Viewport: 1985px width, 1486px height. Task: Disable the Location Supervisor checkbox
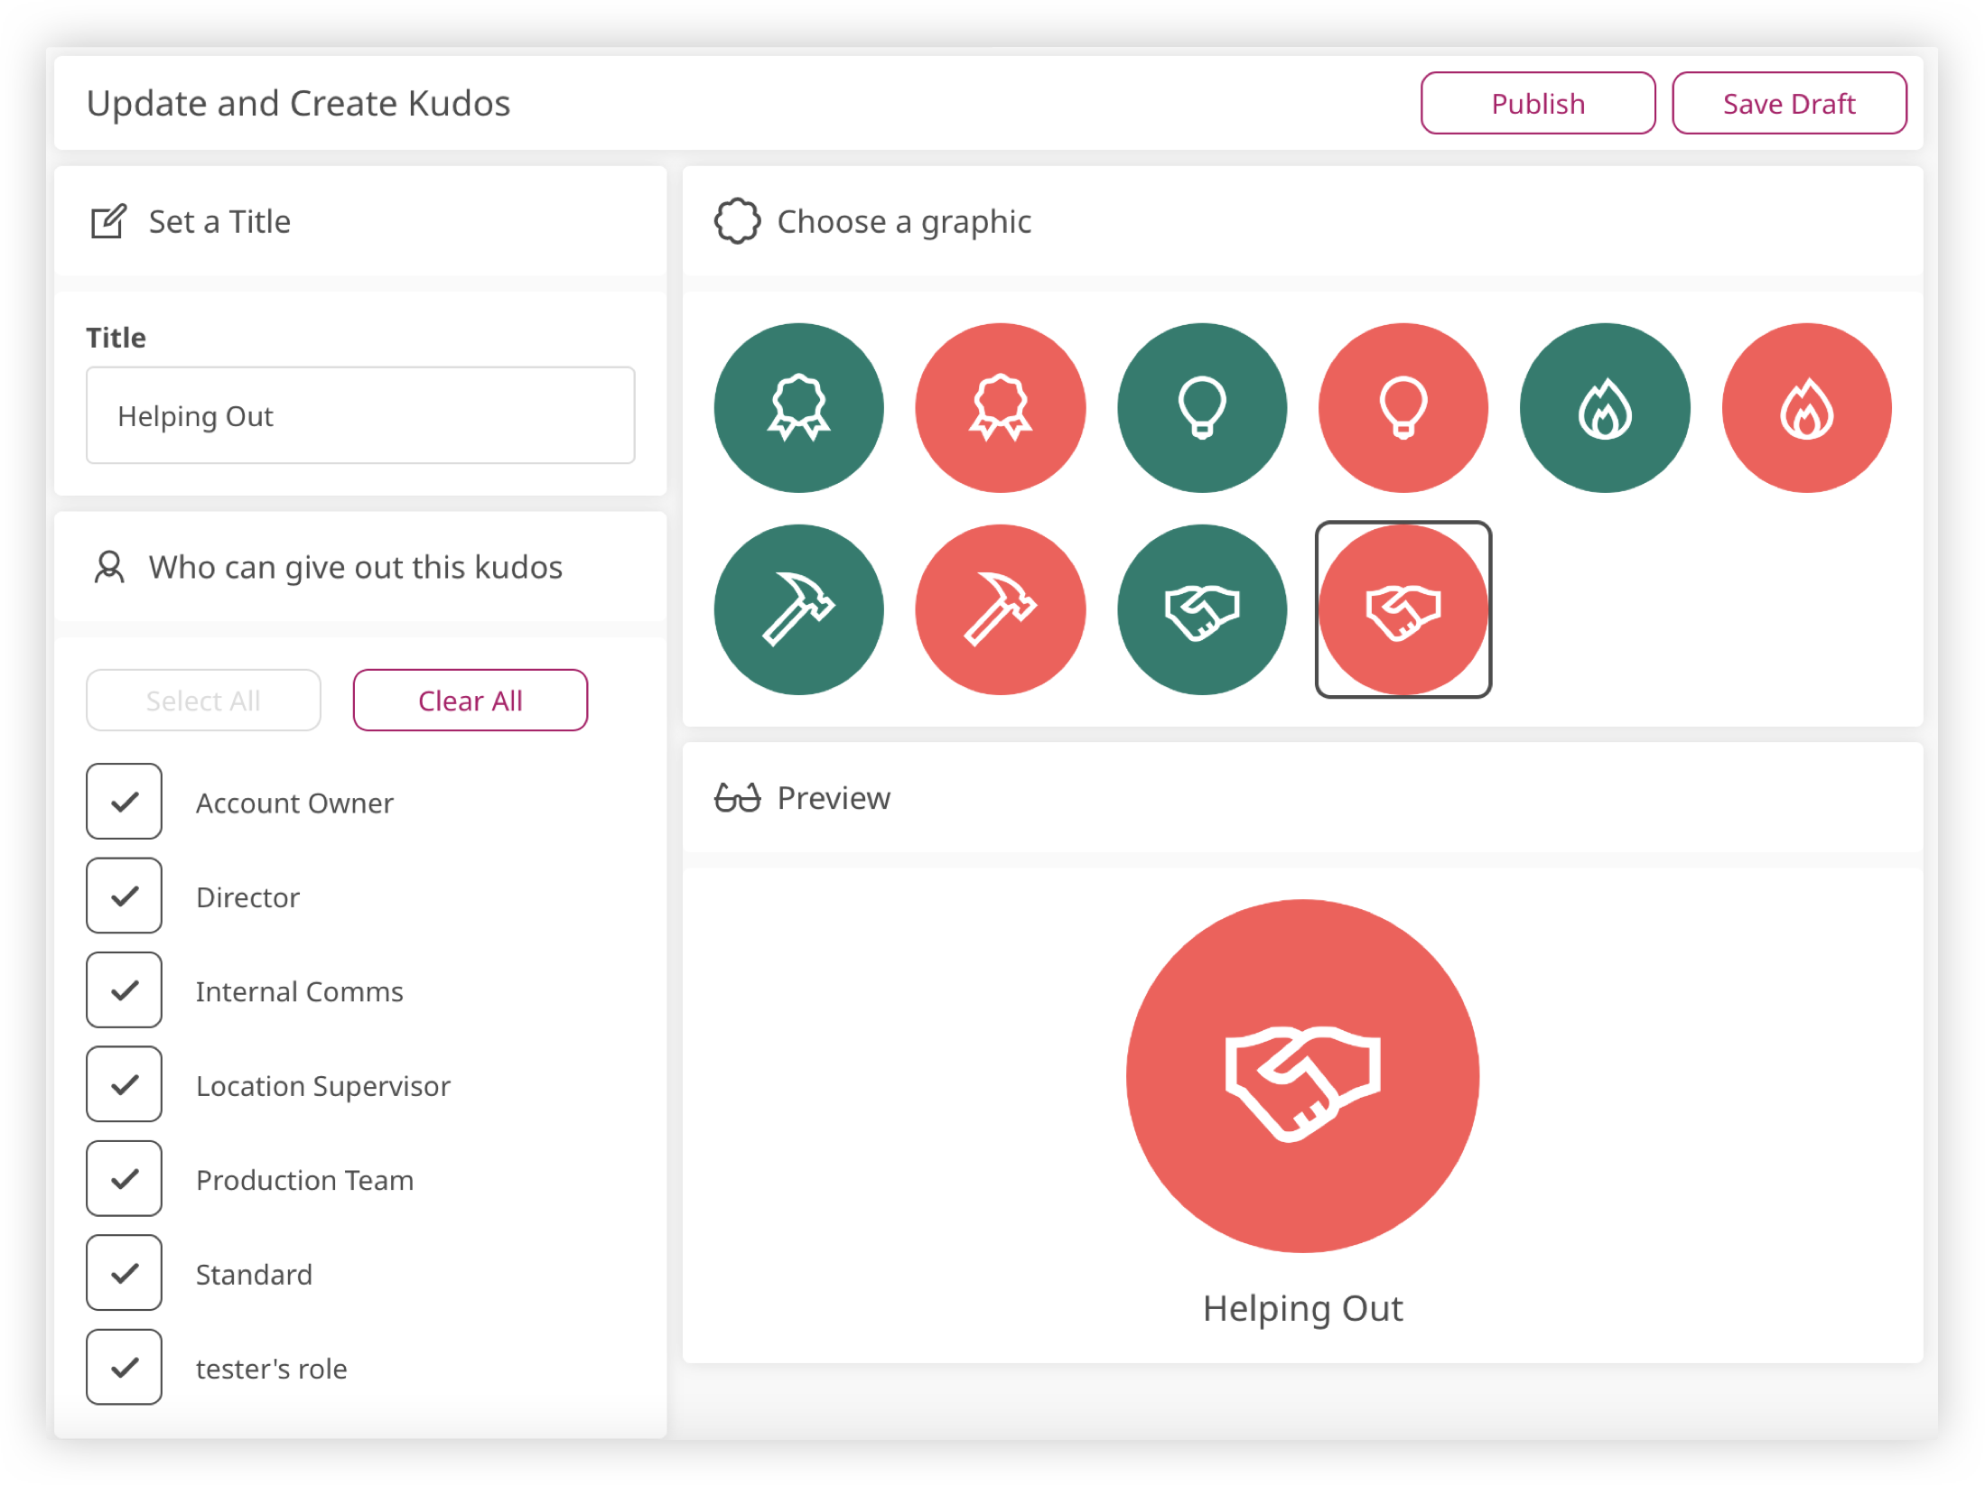[125, 1084]
